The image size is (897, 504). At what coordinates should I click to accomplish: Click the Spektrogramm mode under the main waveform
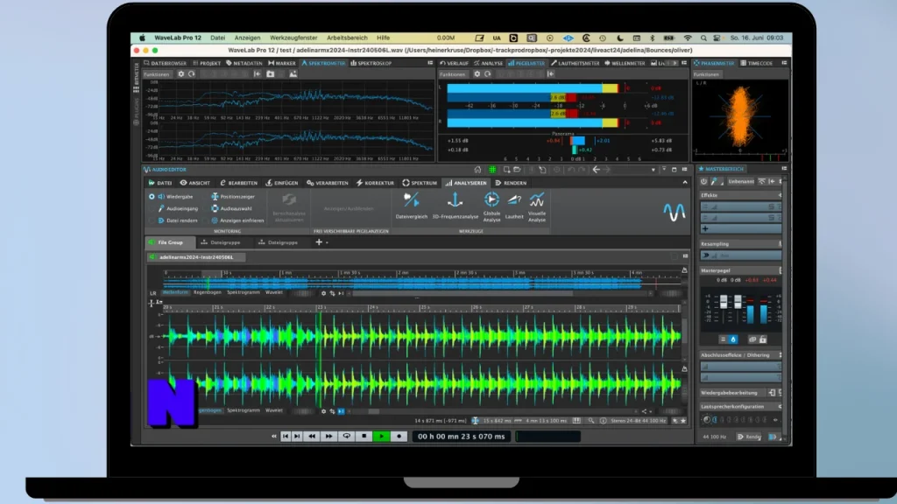244,410
